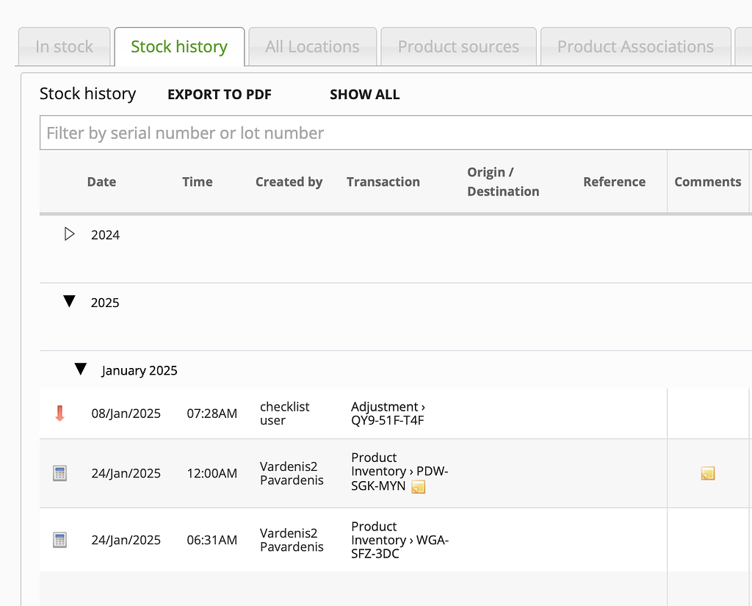Screen dimensions: 752x606
Task: Go to Product sources tab
Action: pyautogui.click(x=458, y=47)
